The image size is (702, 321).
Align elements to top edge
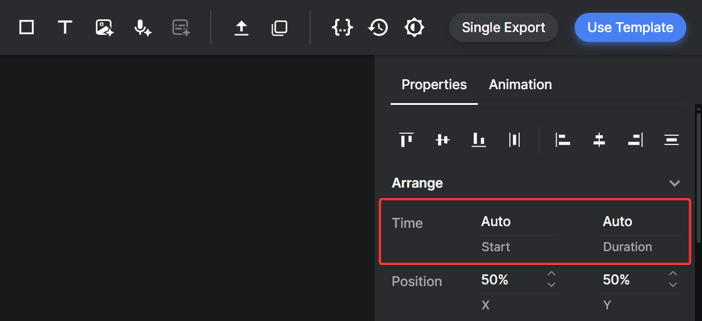click(x=406, y=140)
